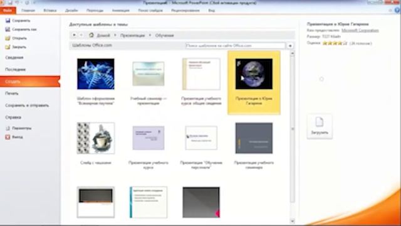Click the Сохранить как icon in sidebar

coord(8,30)
